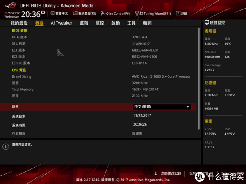
Task: Click 建立日期 value 11/09/2017
Action: click(x=141, y=44)
